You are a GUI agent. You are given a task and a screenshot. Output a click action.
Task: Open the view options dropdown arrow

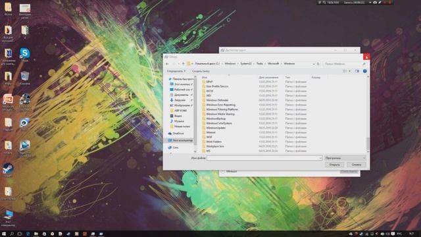[x=349, y=71]
